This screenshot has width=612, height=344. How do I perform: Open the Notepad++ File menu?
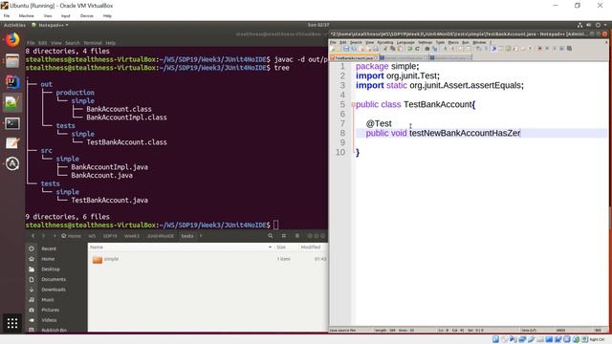(x=333, y=42)
